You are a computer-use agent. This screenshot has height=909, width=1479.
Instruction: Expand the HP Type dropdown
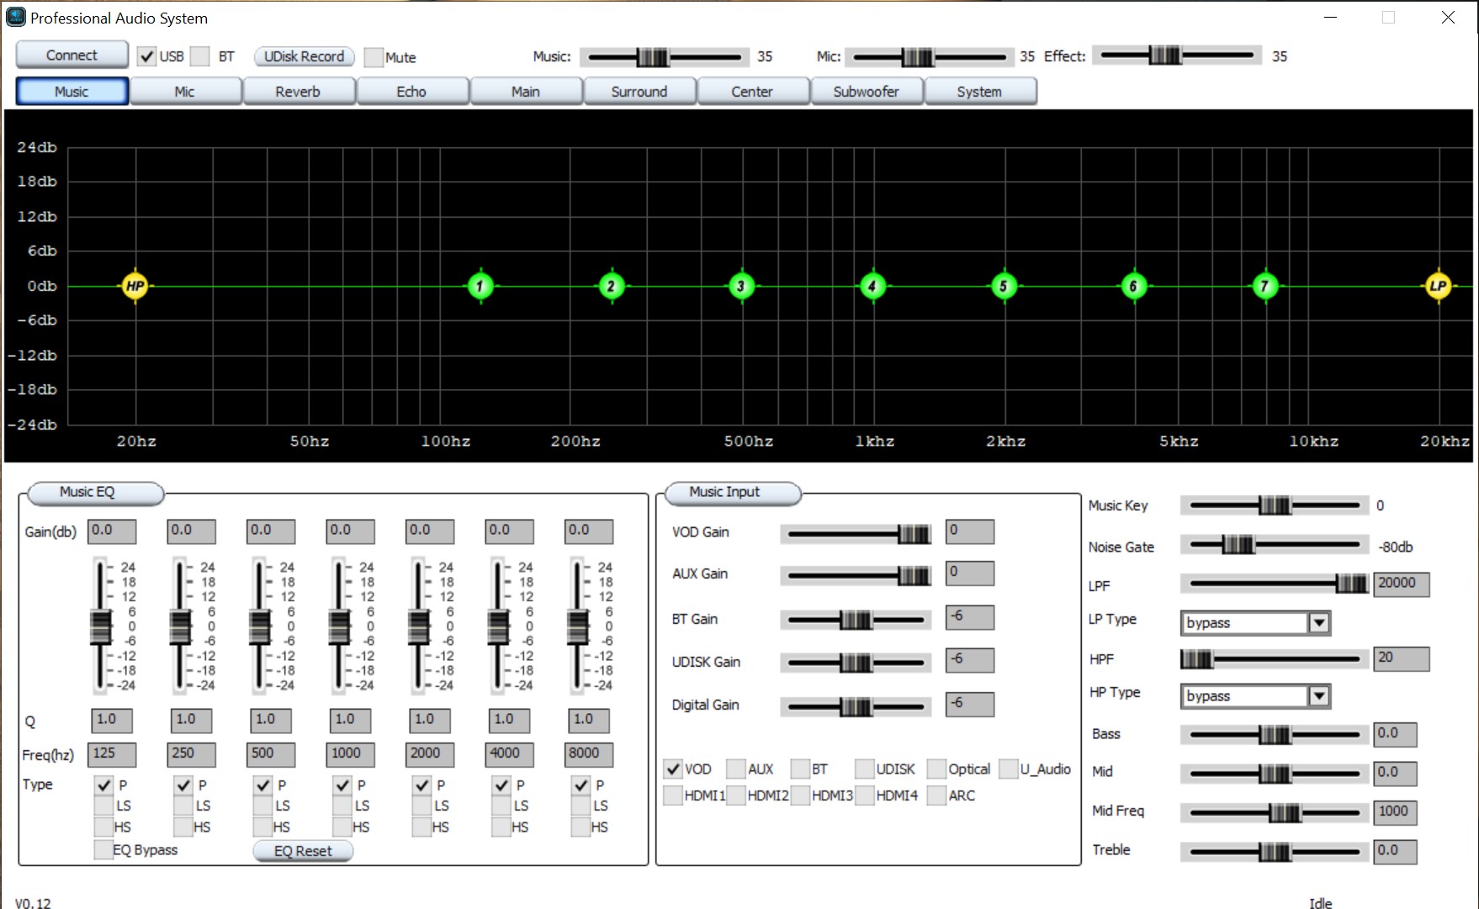[1318, 696]
